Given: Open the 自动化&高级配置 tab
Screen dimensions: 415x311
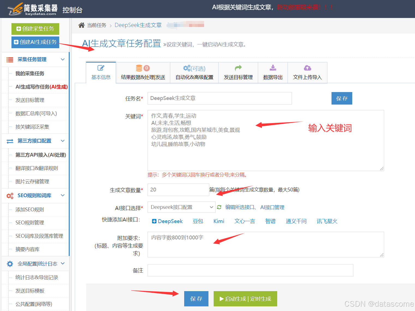Looking at the screenshot, I should pos(194,72).
